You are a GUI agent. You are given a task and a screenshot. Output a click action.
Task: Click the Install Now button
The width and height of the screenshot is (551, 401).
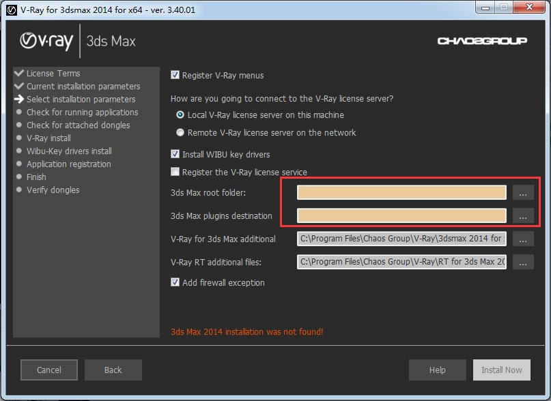coord(502,370)
